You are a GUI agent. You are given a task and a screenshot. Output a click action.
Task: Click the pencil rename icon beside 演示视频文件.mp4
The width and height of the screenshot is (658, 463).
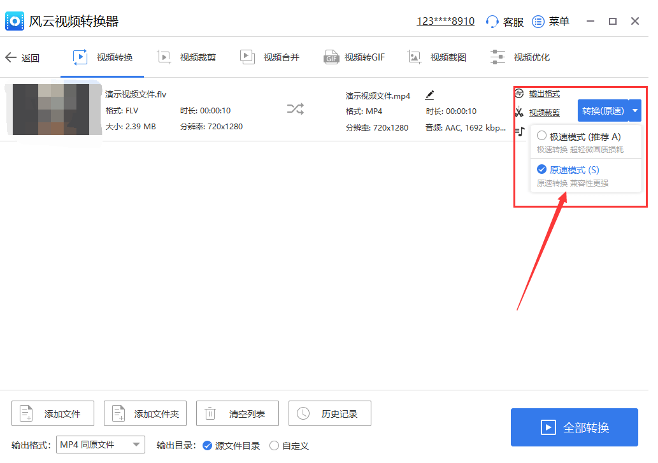click(429, 96)
